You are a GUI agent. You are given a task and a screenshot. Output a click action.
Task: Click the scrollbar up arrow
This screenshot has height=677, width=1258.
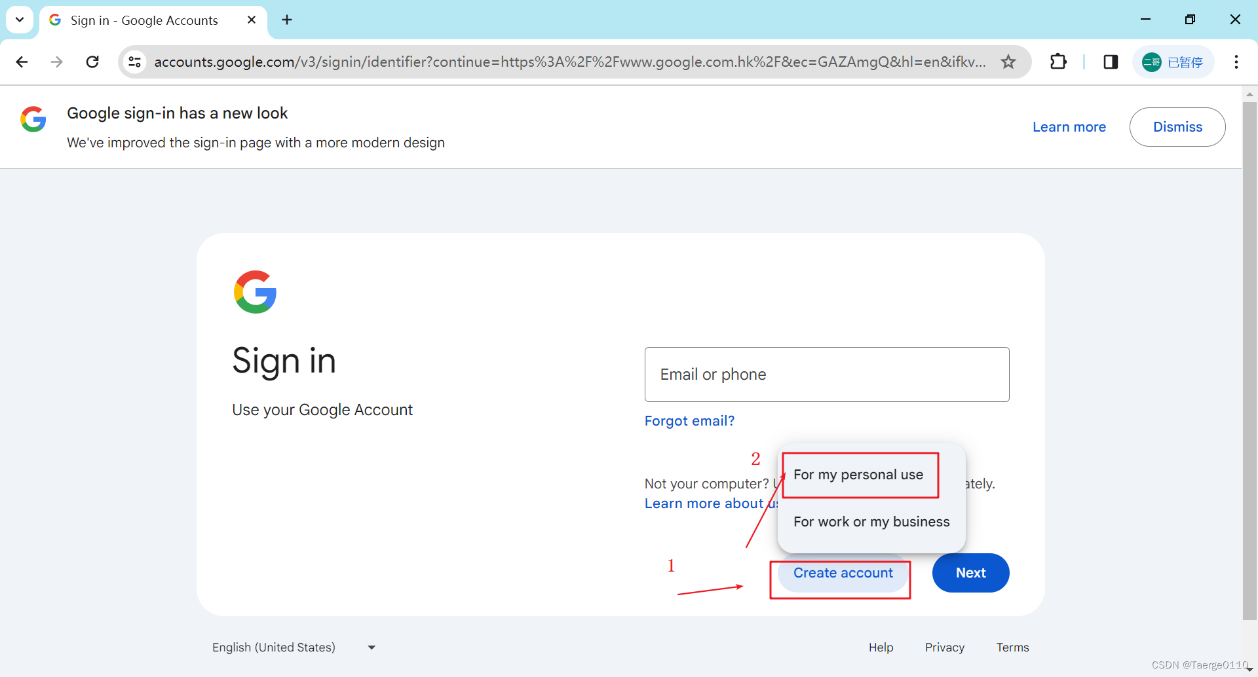(1249, 94)
